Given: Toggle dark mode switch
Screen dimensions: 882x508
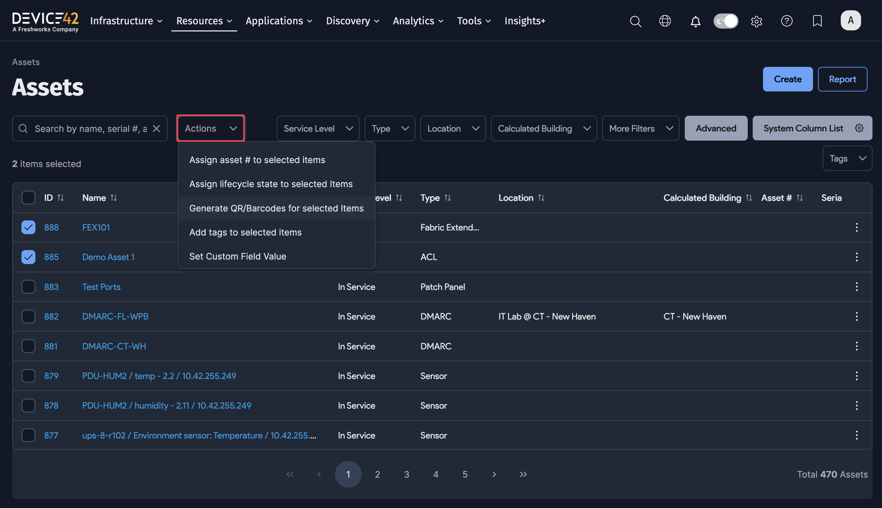Looking at the screenshot, I should click(x=726, y=21).
